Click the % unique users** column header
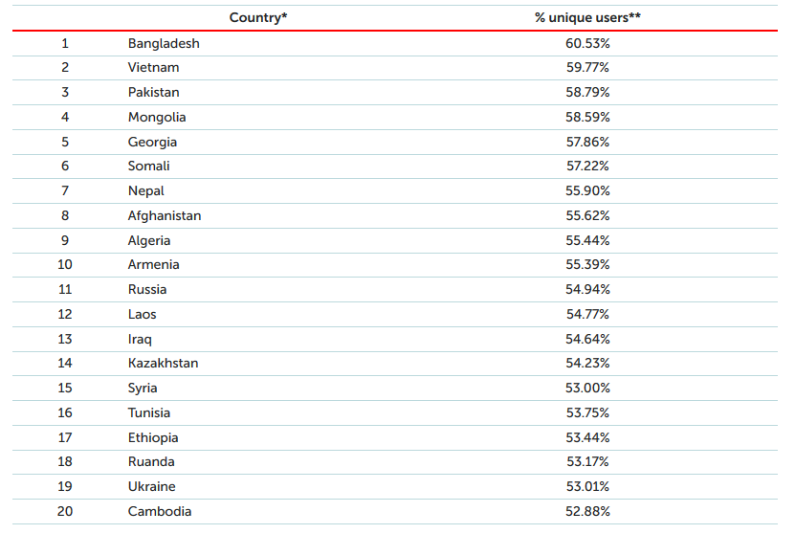Screen dimensions: 795x534 pos(587,17)
